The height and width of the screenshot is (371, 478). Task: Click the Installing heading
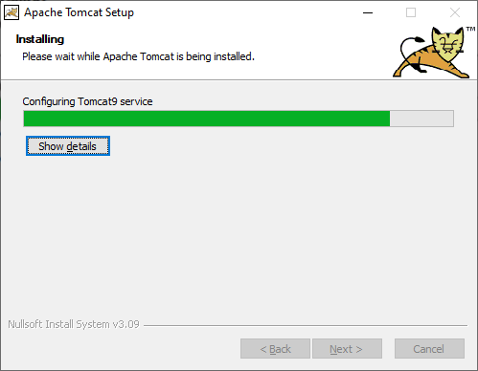coord(40,39)
